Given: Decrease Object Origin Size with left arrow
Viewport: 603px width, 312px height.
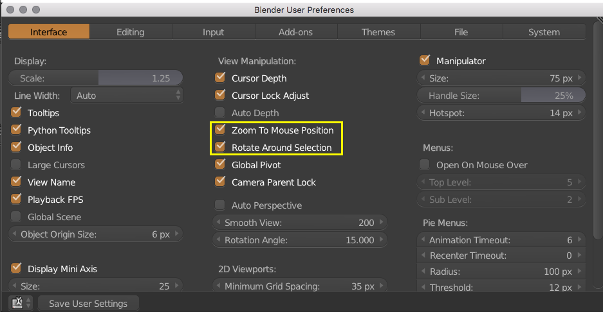Looking at the screenshot, I should [14, 234].
